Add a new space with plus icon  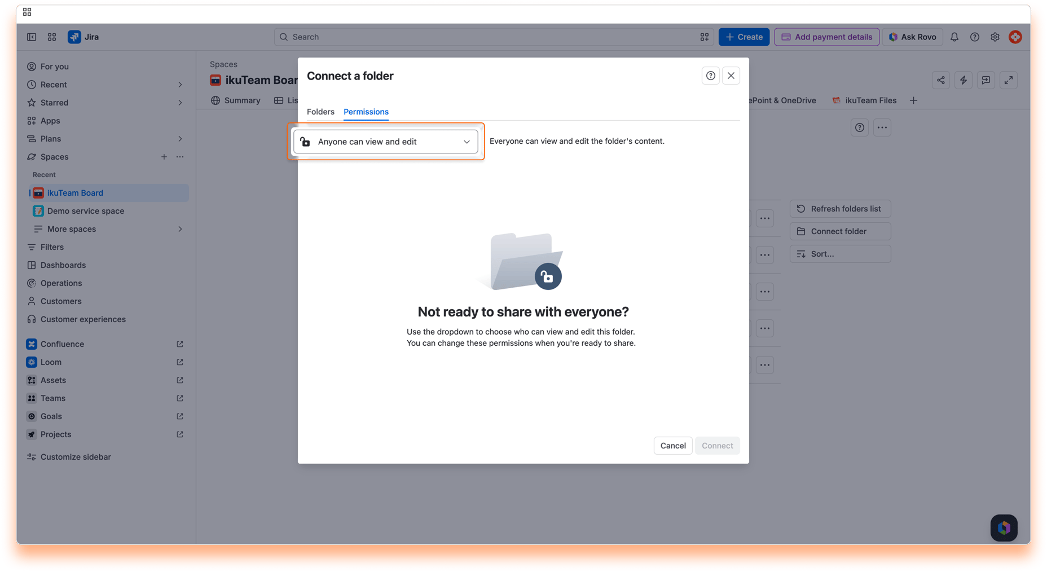tap(164, 157)
